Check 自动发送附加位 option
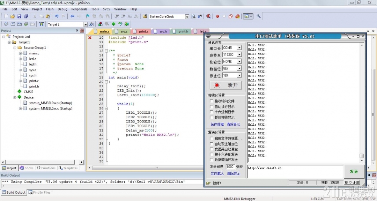This screenshot has height=201, width=377. (211, 144)
